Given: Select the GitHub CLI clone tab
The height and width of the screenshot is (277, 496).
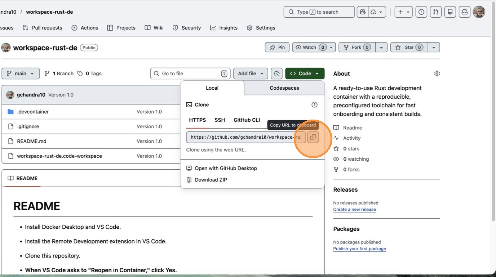Looking at the screenshot, I should (247, 120).
